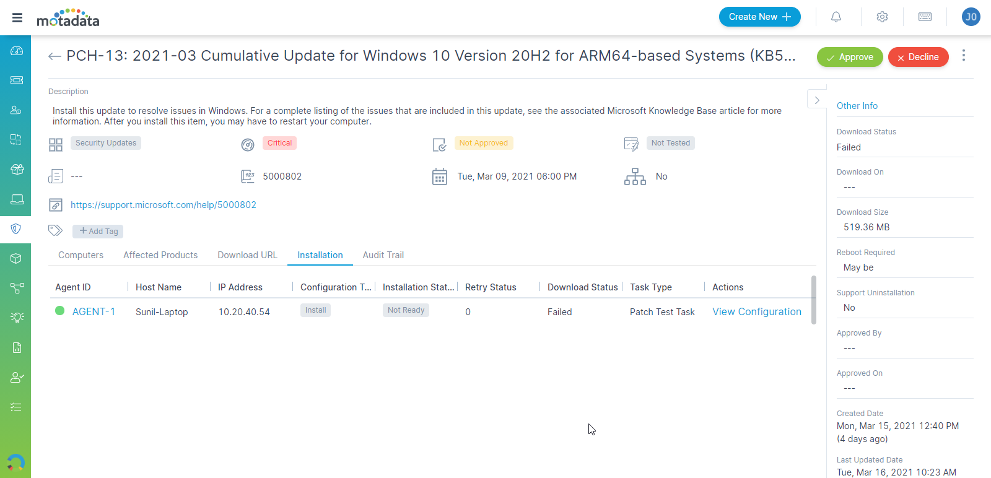Click View Configuration for AGENT-1
This screenshot has width=991, height=478.
pos(757,311)
